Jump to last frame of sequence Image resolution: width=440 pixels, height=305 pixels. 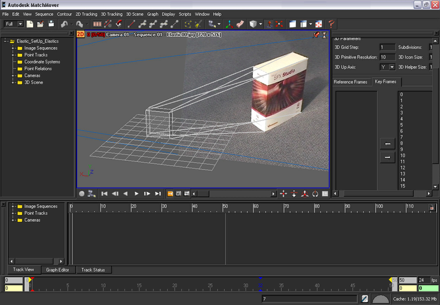[x=158, y=194]
